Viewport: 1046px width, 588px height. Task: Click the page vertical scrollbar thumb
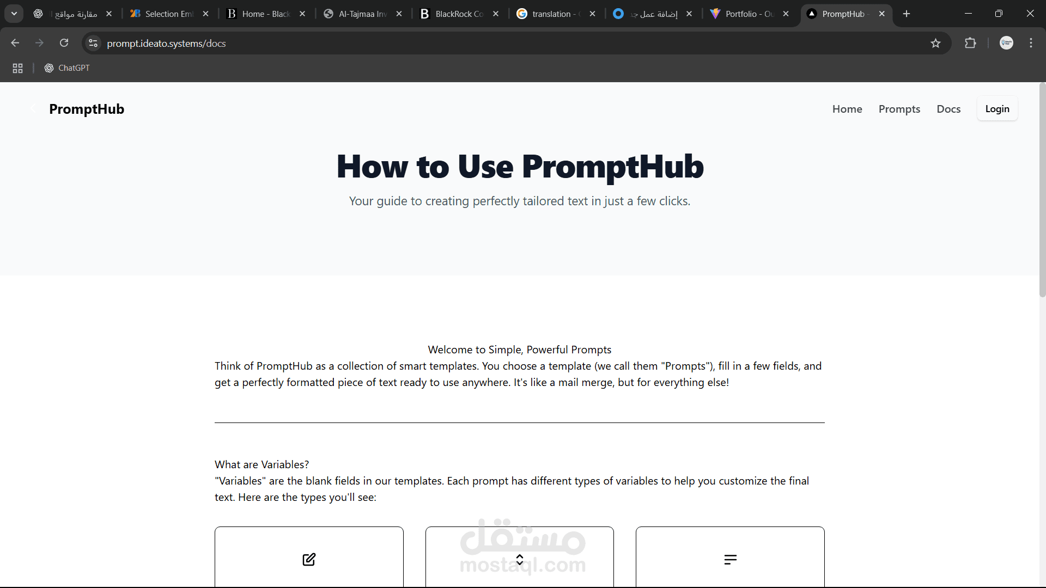(x=1042, y=191)
